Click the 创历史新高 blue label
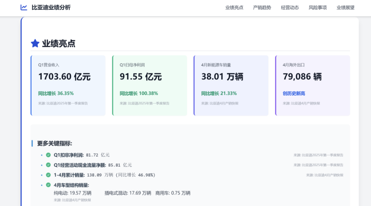This screenshot has width=371, height=206. pyautogui.click(x=294, y=93)
